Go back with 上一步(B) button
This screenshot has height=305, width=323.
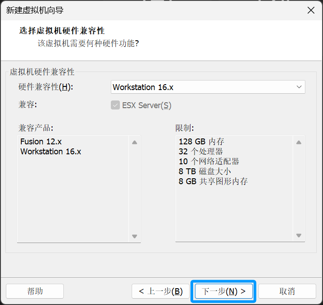(161, 291)
